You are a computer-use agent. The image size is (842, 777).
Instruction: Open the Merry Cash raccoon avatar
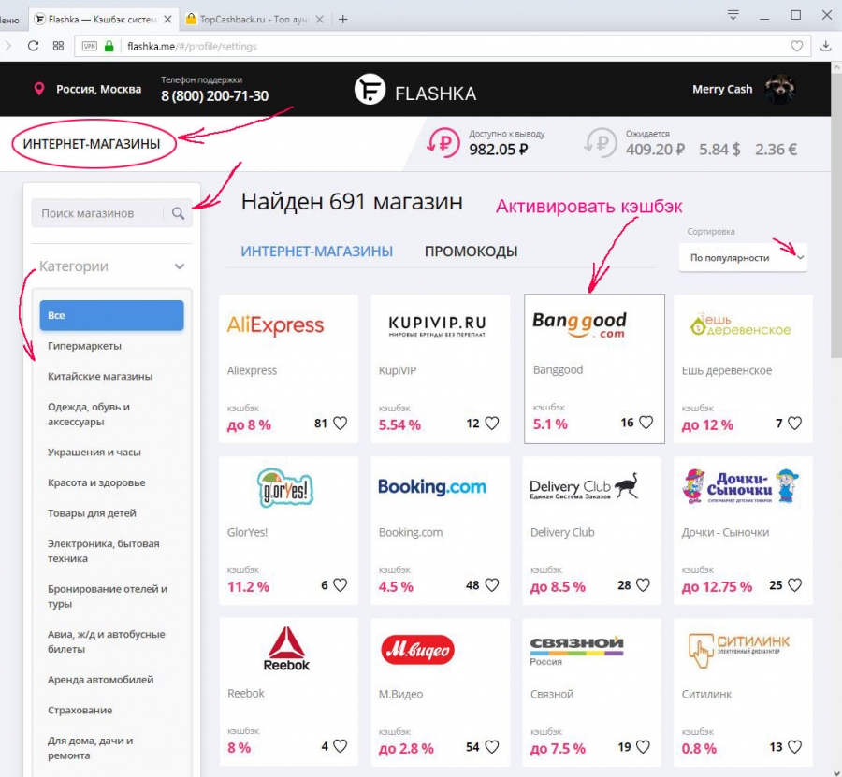pos(779,89)
